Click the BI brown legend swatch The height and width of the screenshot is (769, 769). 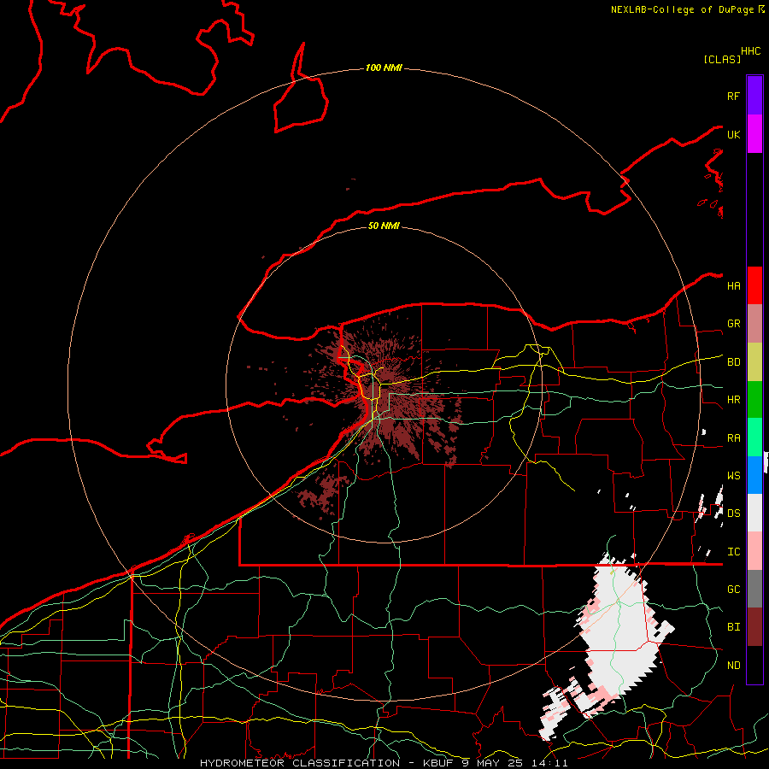(754, 627)
